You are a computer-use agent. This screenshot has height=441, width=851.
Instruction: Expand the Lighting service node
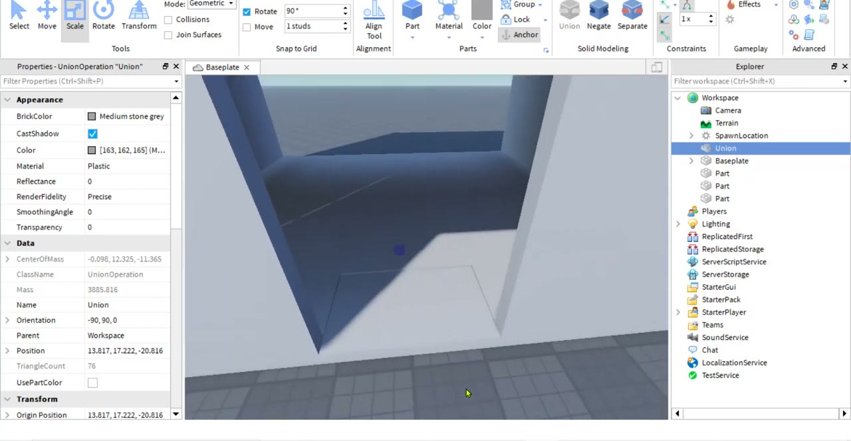678,224
